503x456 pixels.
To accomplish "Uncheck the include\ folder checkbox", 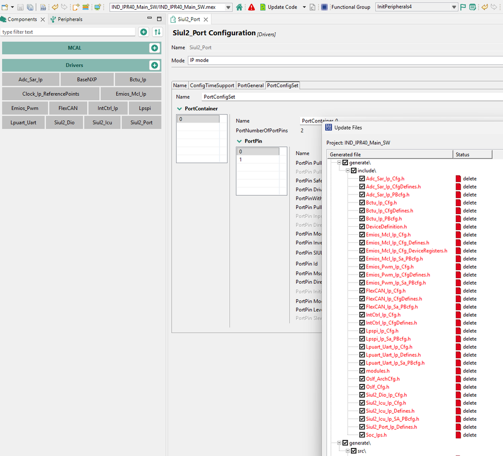I will (353, 170).
